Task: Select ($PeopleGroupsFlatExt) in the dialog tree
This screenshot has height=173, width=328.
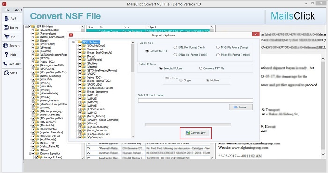Action: pos(100,88)
